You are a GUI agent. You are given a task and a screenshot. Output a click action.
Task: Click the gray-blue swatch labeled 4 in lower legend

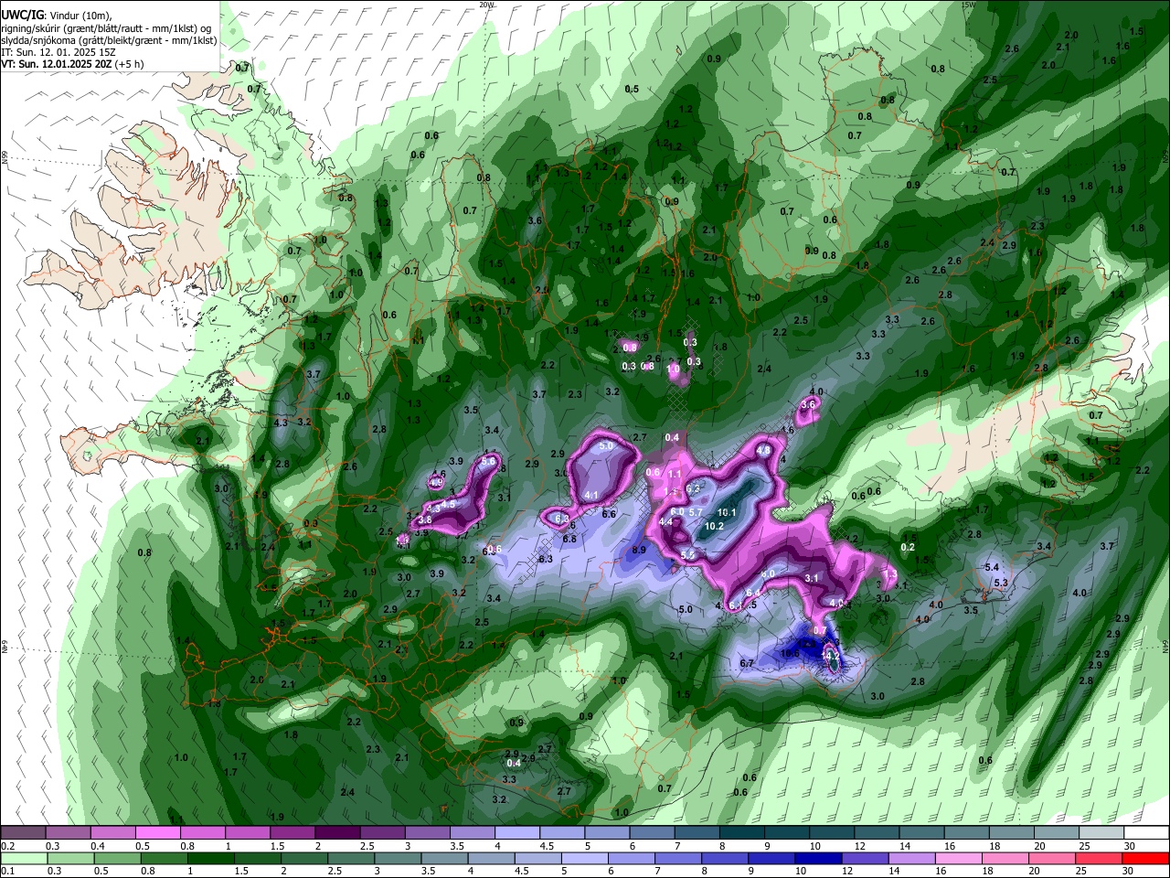pyautogui.click(x=492, y=858)
